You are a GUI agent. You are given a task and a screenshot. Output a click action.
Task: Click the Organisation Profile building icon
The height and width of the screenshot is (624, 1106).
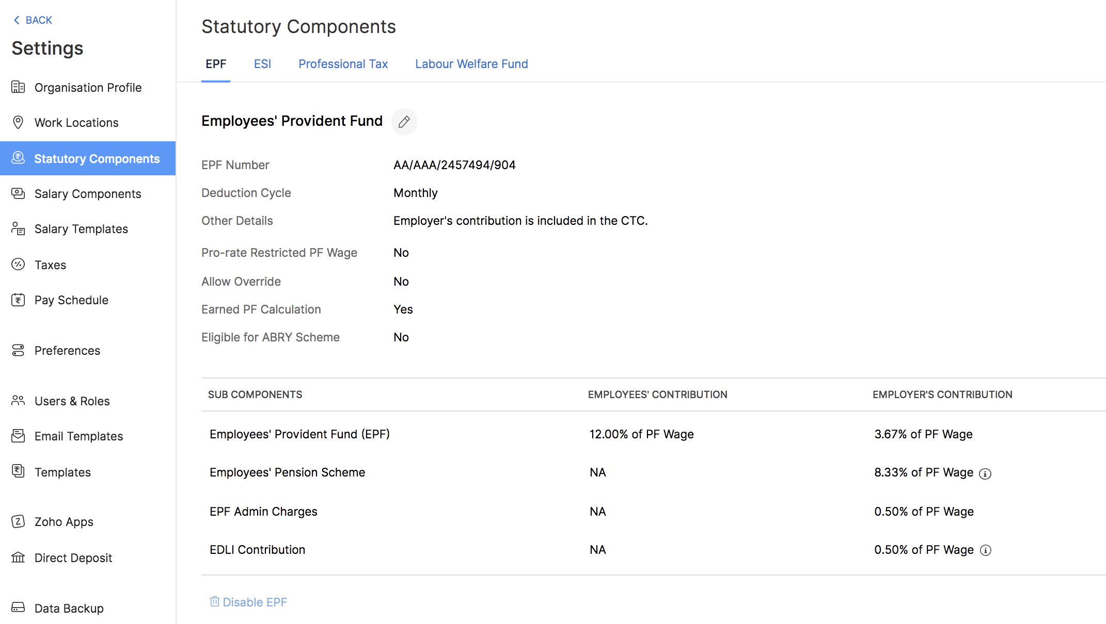click(x=18, y=87)
